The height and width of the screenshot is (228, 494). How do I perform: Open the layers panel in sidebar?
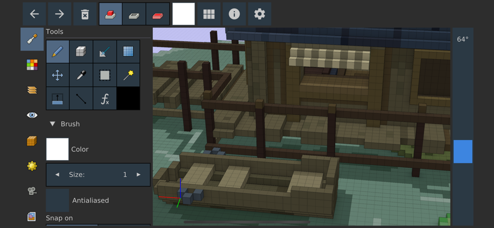32,90
